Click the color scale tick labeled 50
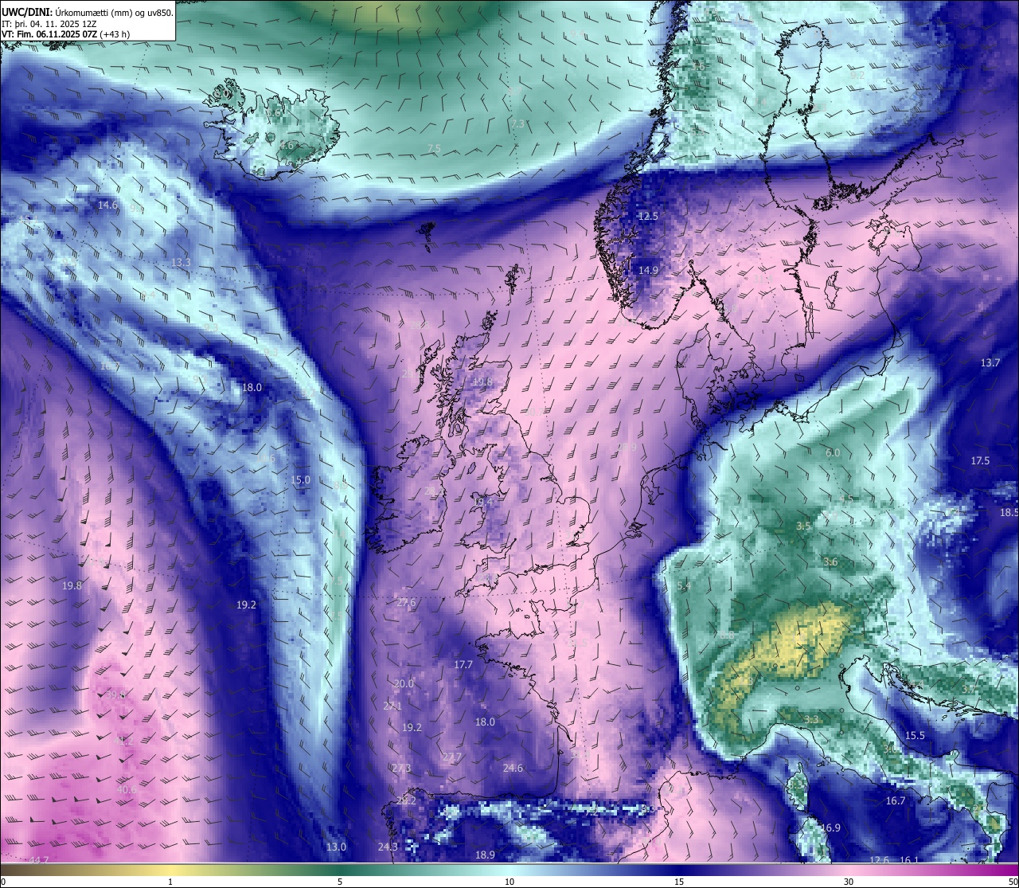Screen dimensions: 1019x888 point(1013,882)
